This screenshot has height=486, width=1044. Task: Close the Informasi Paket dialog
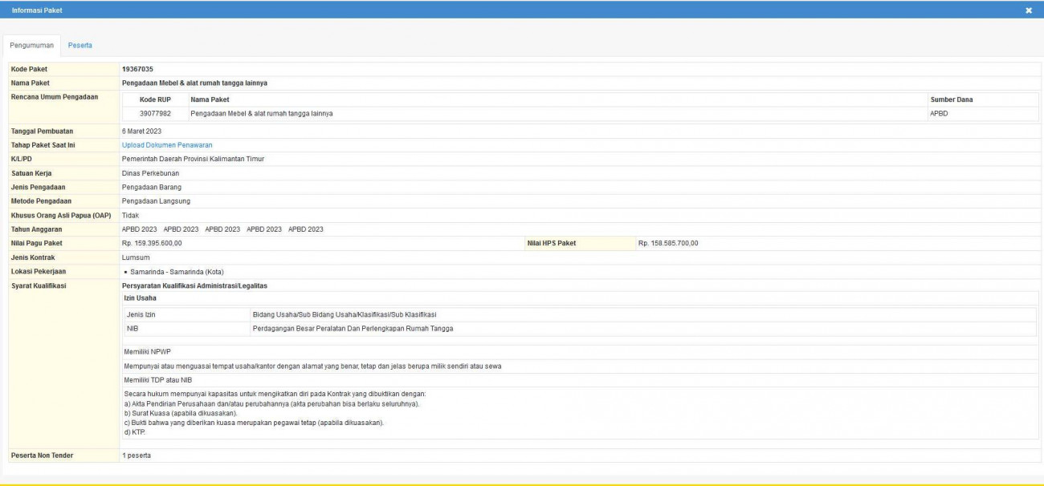click(1029, 10)
